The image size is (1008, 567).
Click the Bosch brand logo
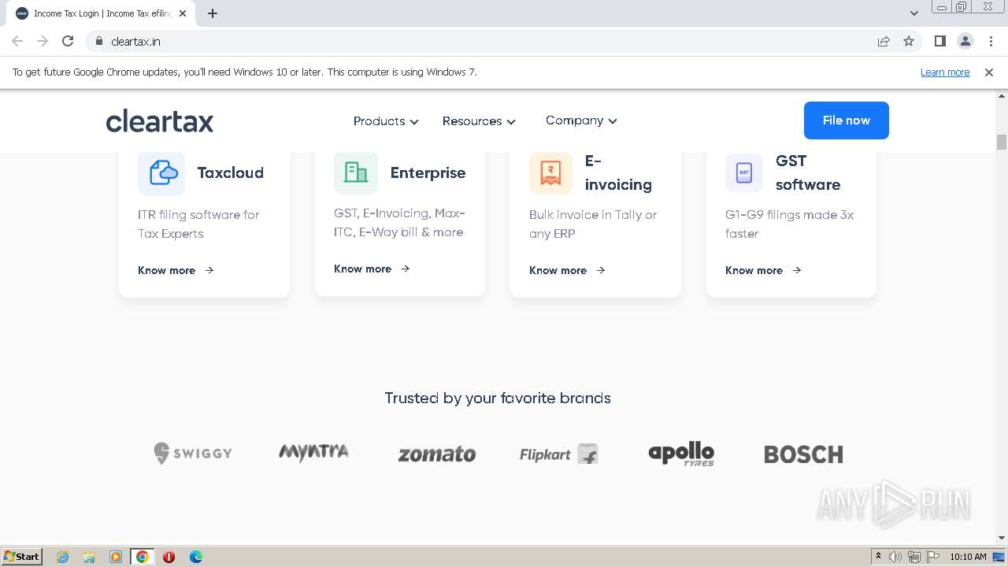coord(803,454)
